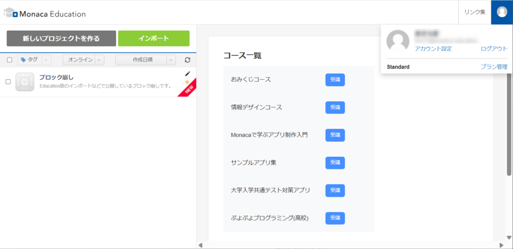This screenshot has width=513, height=249.
Task: Click the green インポート button
Action: pyautogui.click(x=154, y=39)
